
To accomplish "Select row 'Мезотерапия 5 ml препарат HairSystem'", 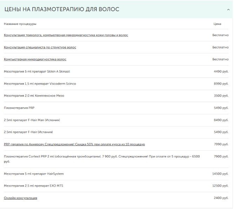I will [116, 174].
